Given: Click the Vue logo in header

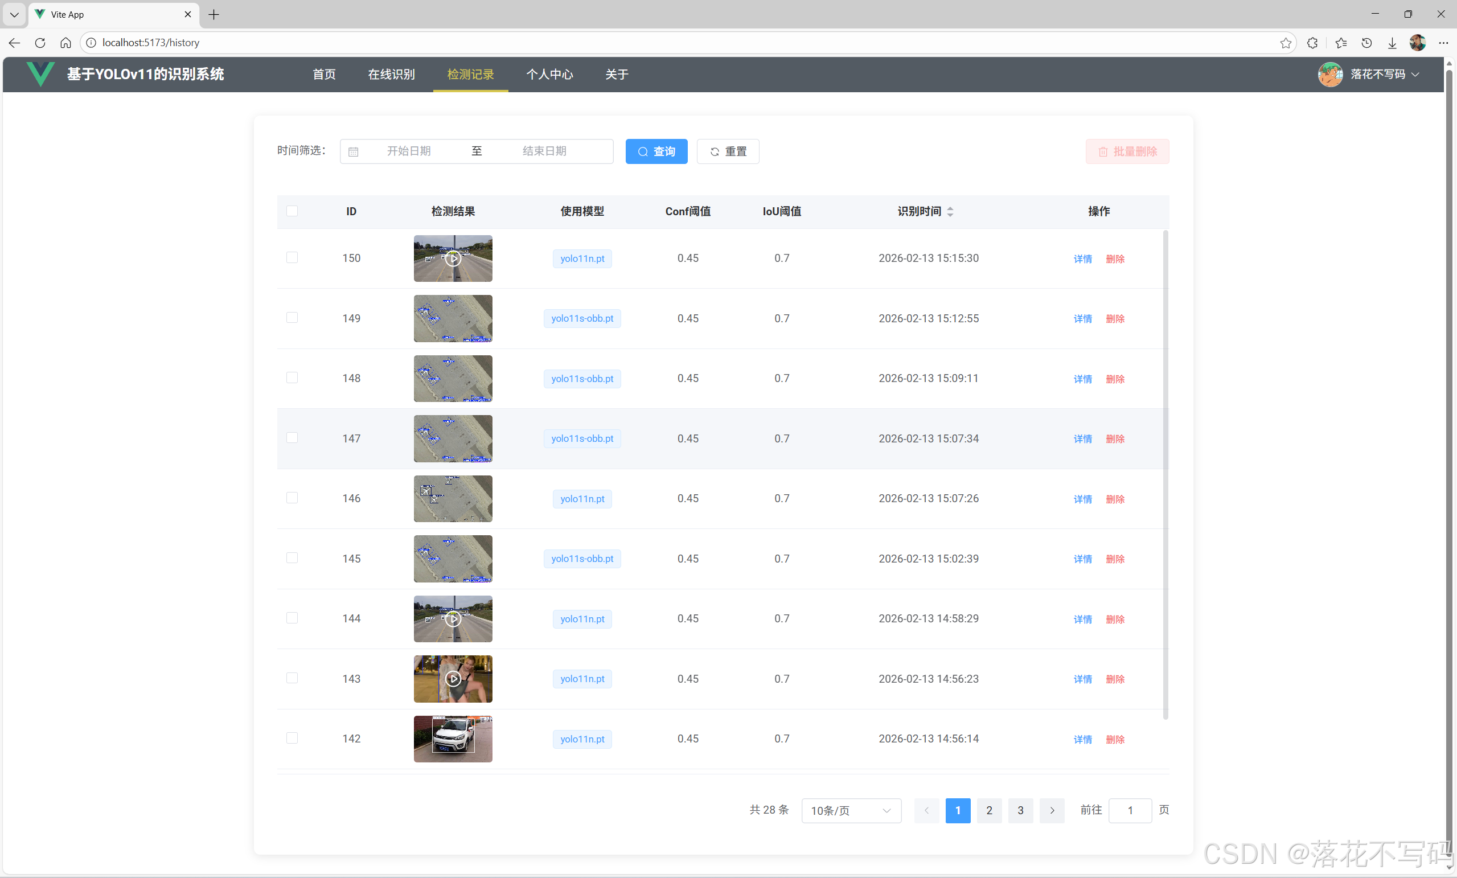Looking at the screenshot, I should click(x=41, y=74).
